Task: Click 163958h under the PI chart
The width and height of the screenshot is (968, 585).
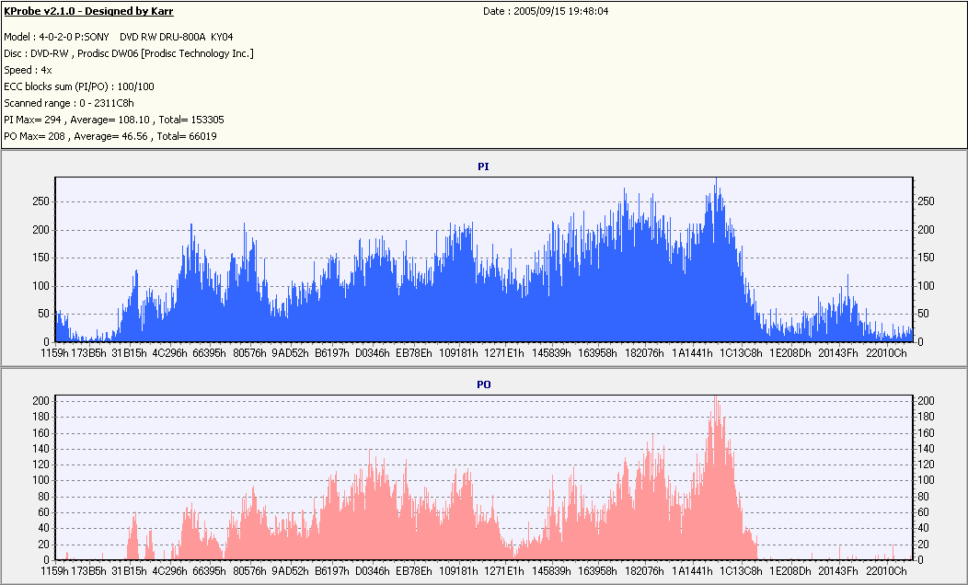Action: [597, 353]
